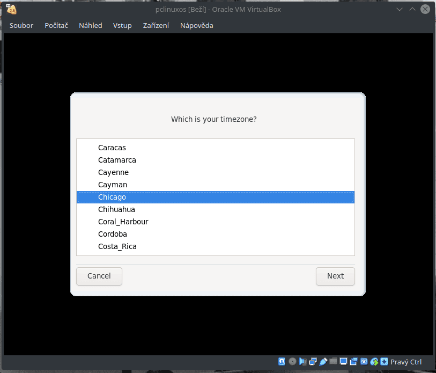Screen dimensions: 436x373
Task: Open the Soubor menu
Action: (21, 25)
